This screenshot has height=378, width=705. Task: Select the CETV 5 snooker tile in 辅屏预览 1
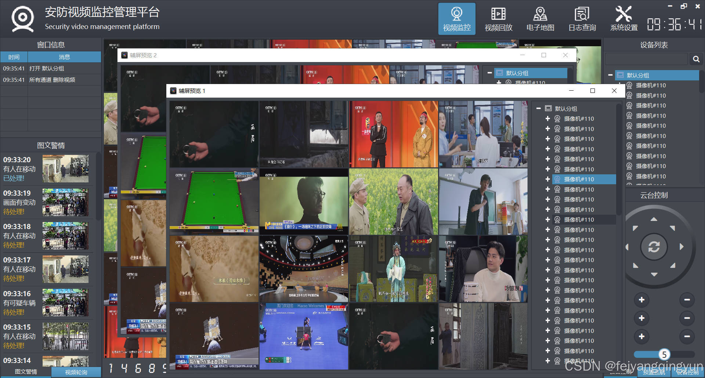[x=214, y=201]
